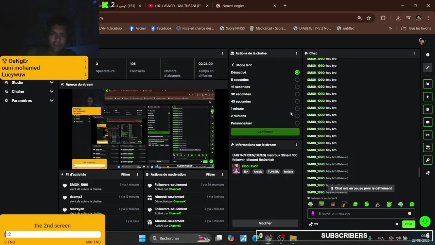Click the Chrome downloads icon
The width and height of the screenshot is (435, 245).
398,18
